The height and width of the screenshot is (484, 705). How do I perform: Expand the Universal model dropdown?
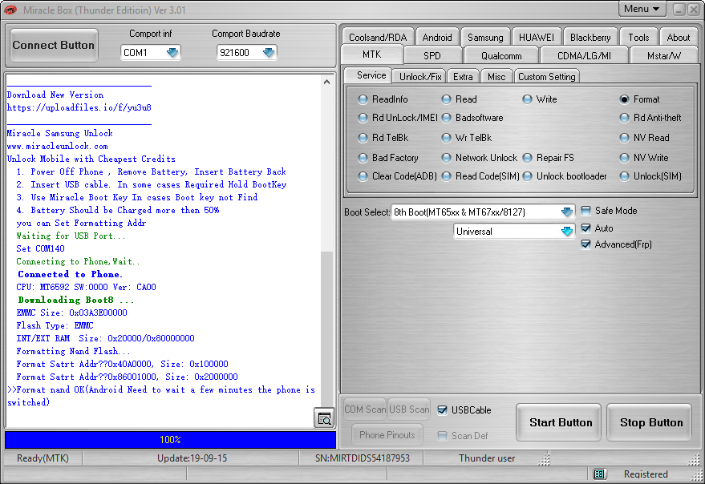tap(567, 231)
